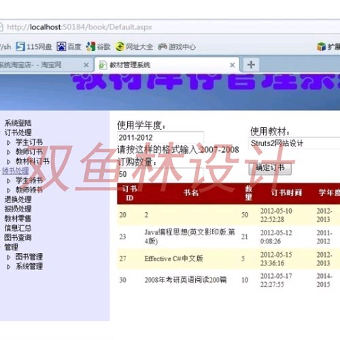Click the 订书ID column header
Screen dimensions: 340x340
pyautogui.click(x=129, y=193)
